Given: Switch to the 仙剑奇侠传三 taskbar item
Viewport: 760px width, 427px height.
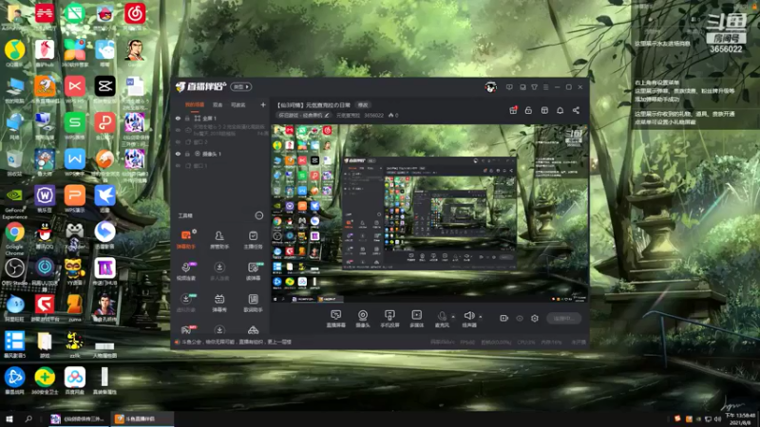Looking at the screenshot, I should coord(78,418).
